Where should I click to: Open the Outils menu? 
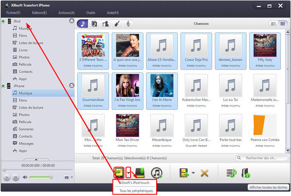point(91,13)
